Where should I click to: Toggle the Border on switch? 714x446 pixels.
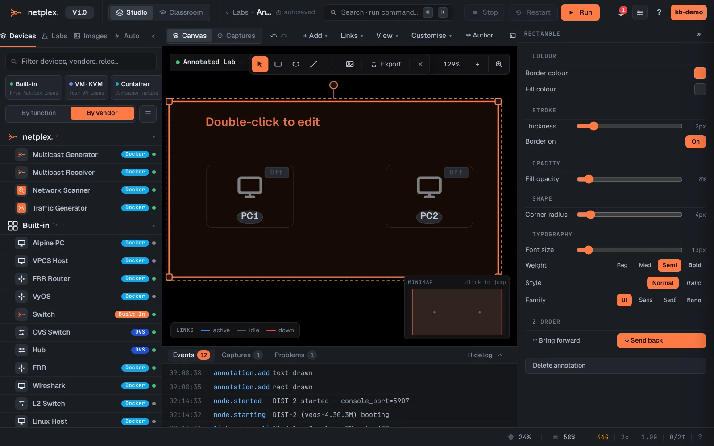point(695,141)
